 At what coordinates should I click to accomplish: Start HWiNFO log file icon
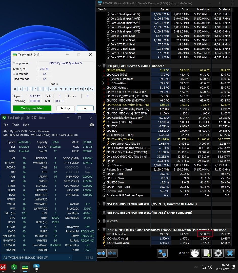pos(207,253)
